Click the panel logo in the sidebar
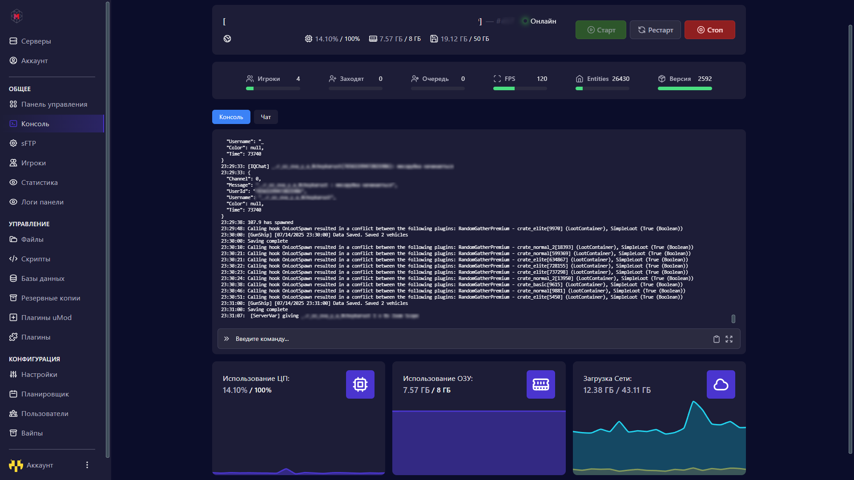Image resolution: width=854 pixels, height=480 pixels. [16, 16]
